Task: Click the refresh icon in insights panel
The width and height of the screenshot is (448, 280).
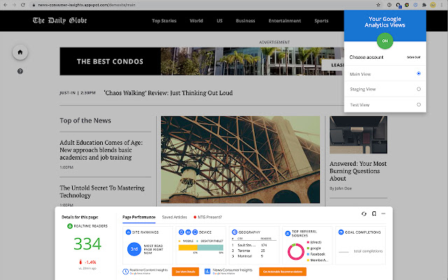Action: (364, 213)
